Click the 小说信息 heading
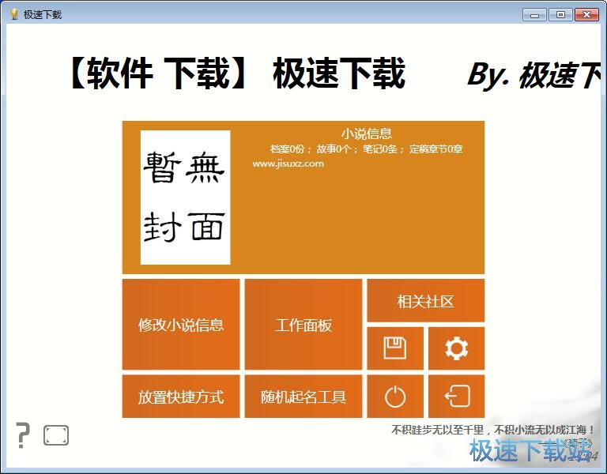 pos(366,134)
